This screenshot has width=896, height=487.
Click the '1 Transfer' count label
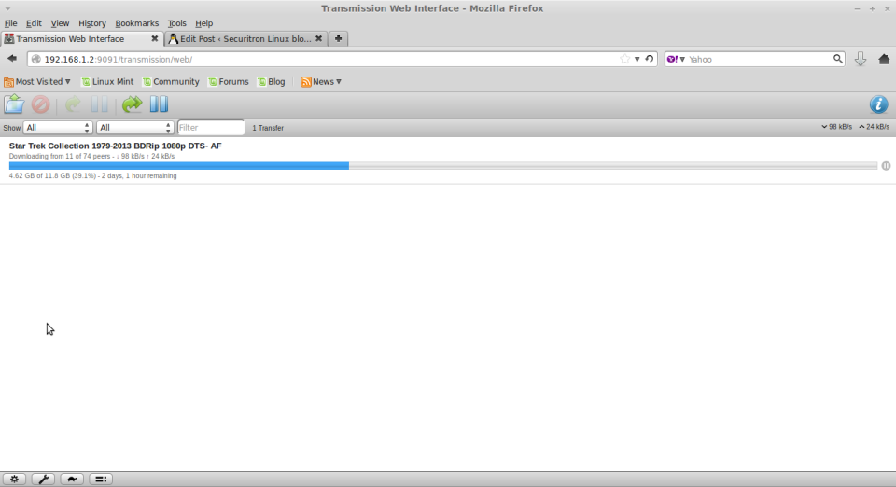point(268,128)
